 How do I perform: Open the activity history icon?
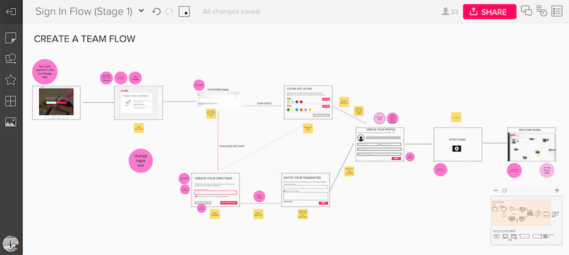tap(541, 11)
